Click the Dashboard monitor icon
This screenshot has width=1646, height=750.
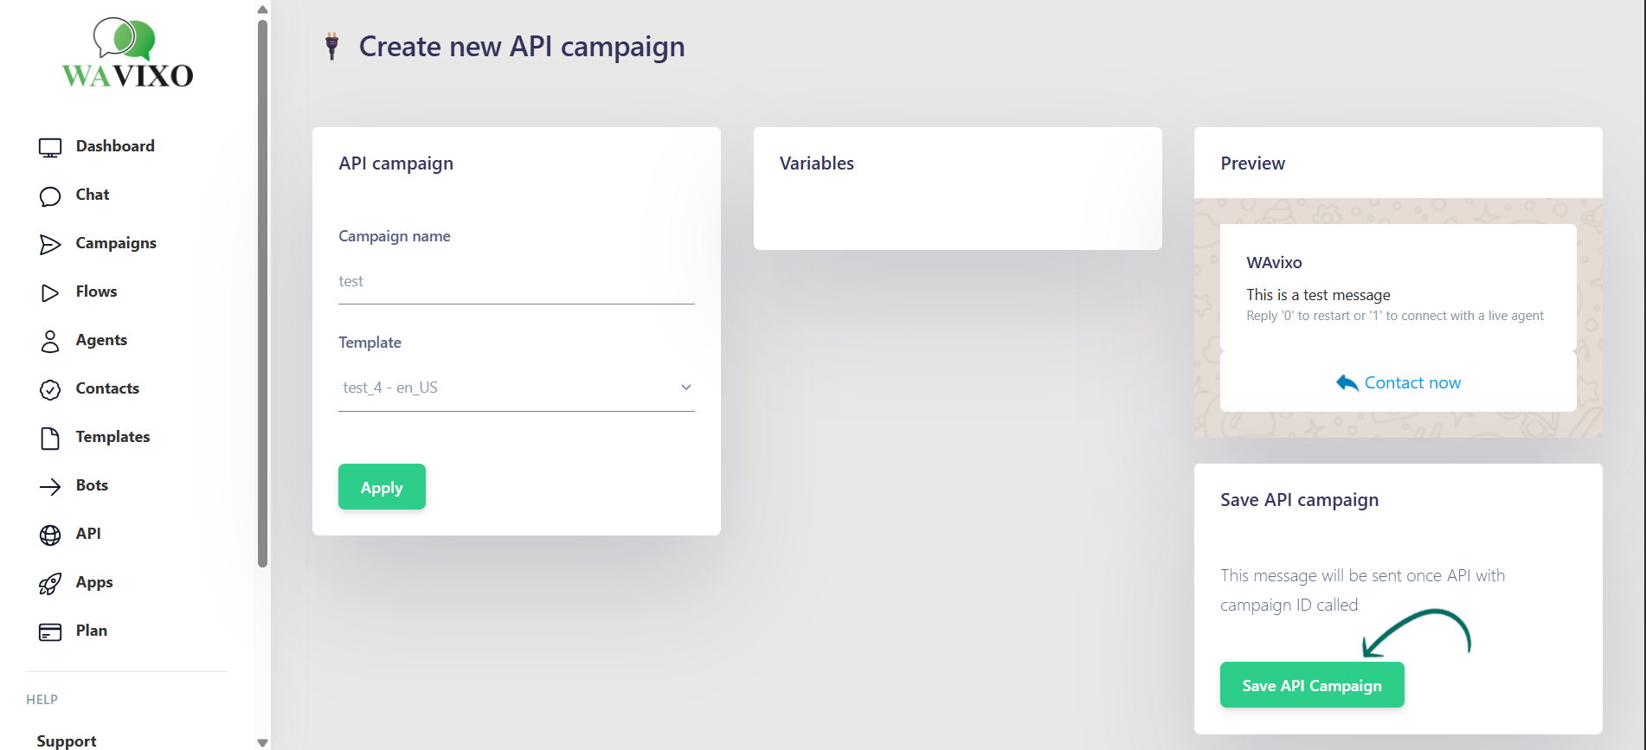(x=50, y=148)
